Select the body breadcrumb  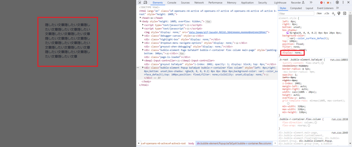point(191,143)
